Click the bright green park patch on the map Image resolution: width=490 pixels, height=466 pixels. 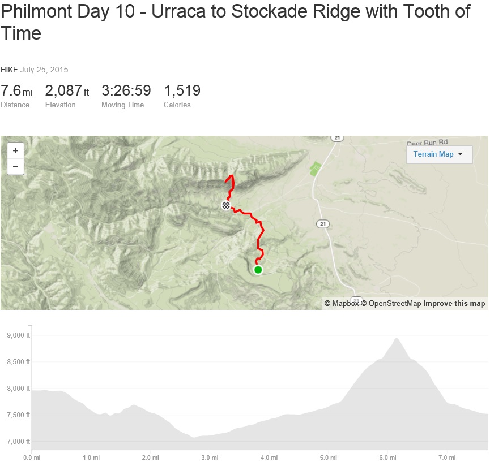[314, 168]
